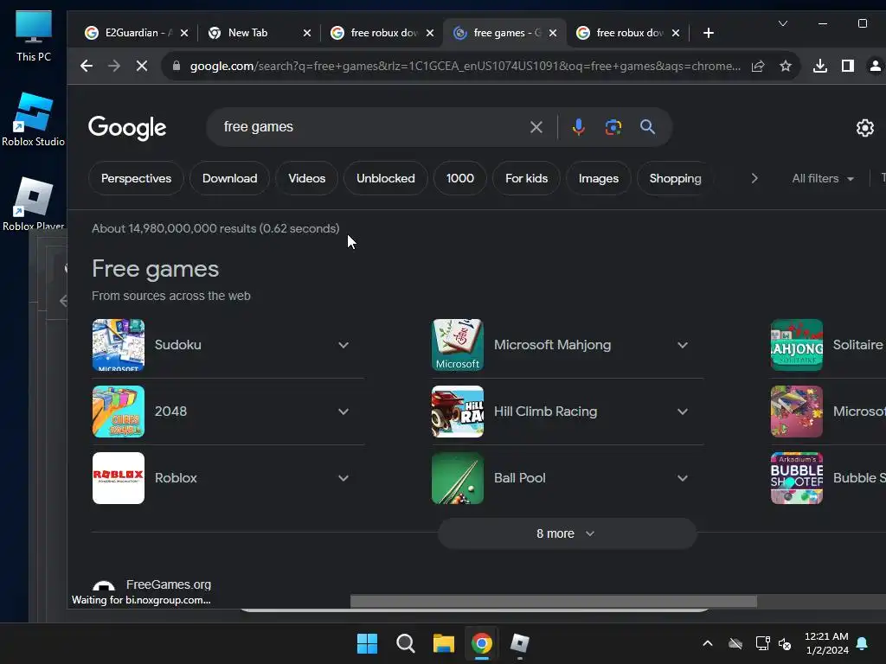Switch to the first free robux tab

(x=382, y=33)
